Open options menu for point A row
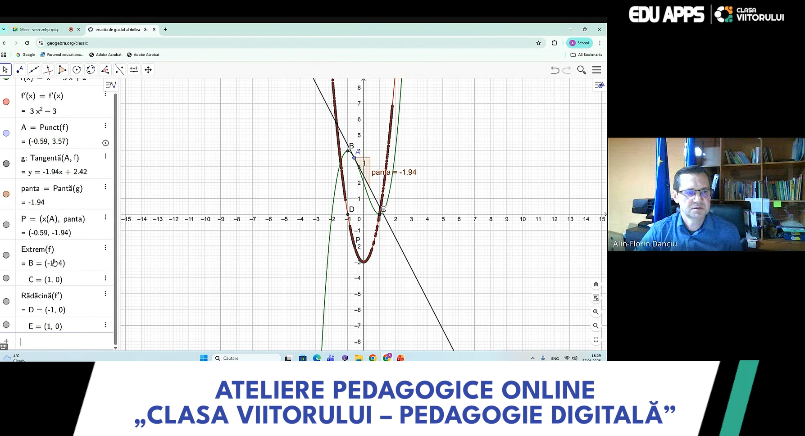 [x=105, y=126]
